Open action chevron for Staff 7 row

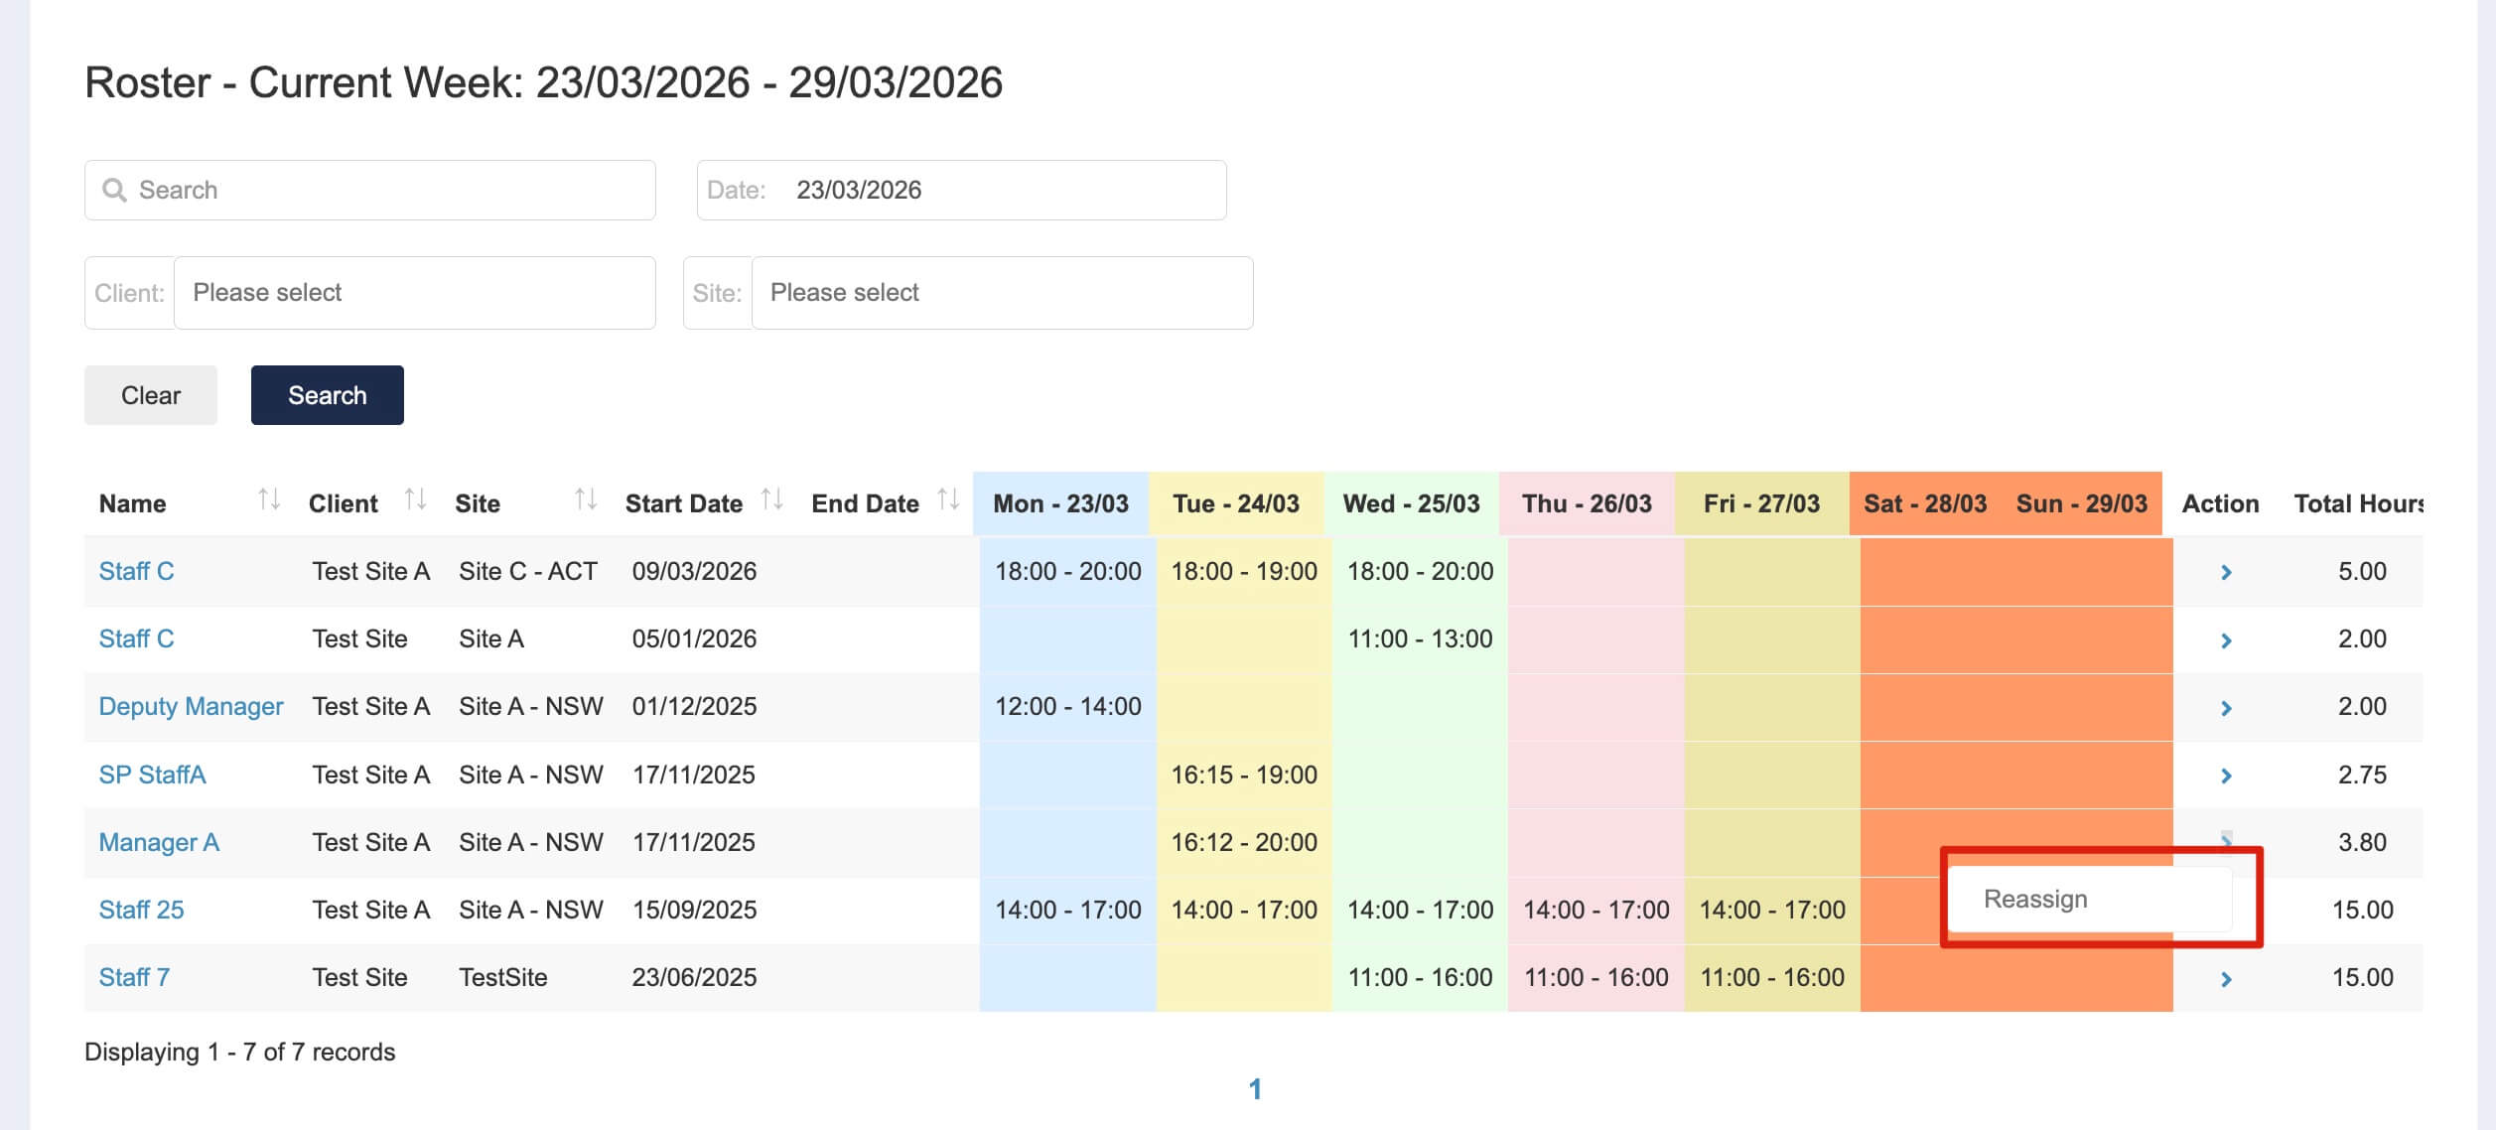2226,979
